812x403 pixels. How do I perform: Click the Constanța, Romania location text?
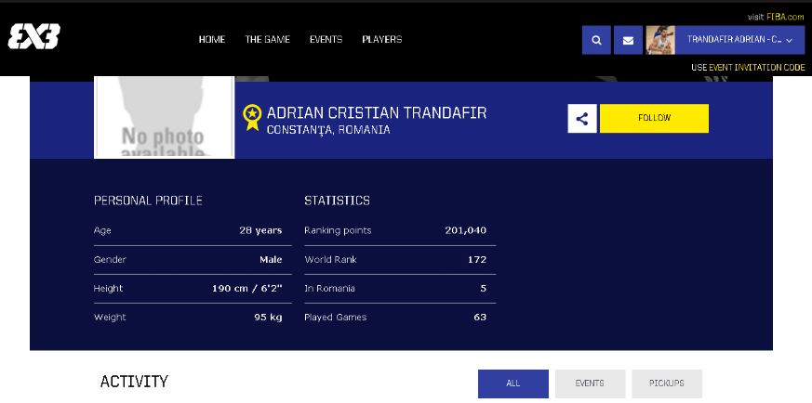(x=328, y=130)
